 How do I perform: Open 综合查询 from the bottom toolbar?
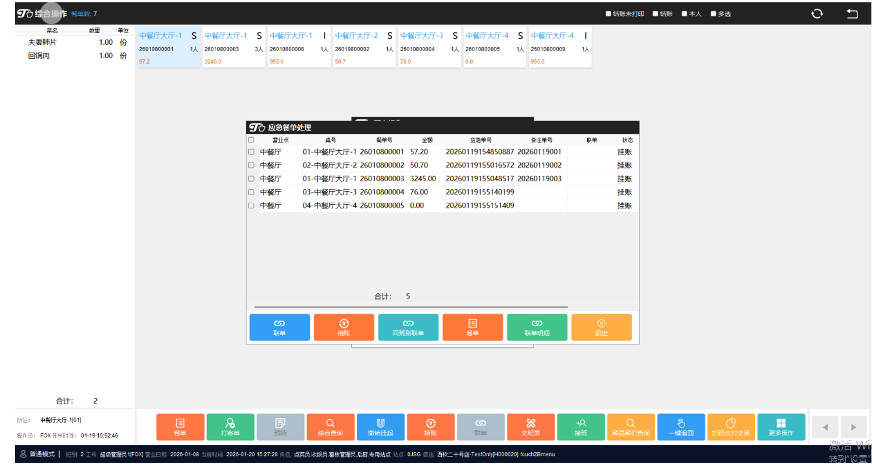click(x=330, y=427)
